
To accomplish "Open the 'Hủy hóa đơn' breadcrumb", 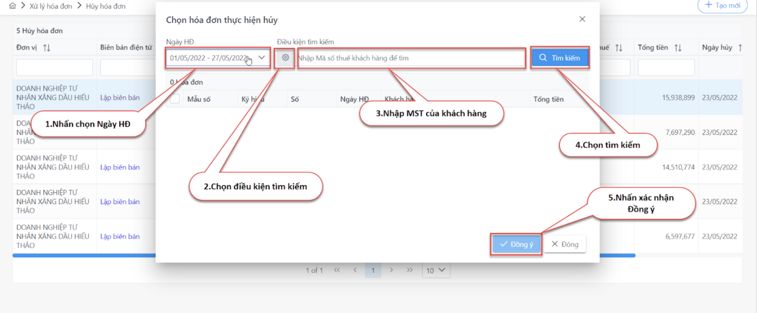I will pyautogui.click(x=105, y=6).
